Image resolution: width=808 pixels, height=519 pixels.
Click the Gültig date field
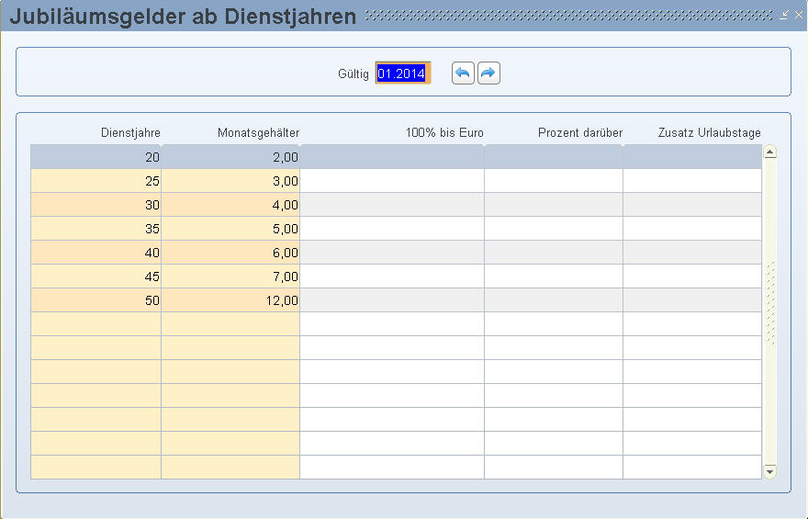tap(402, 73)
